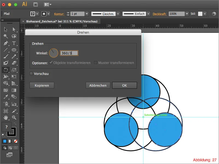Toggle Objekte transformieren checkbox
219x164 pixels.
pyautogui.click(x=51, y=63)
